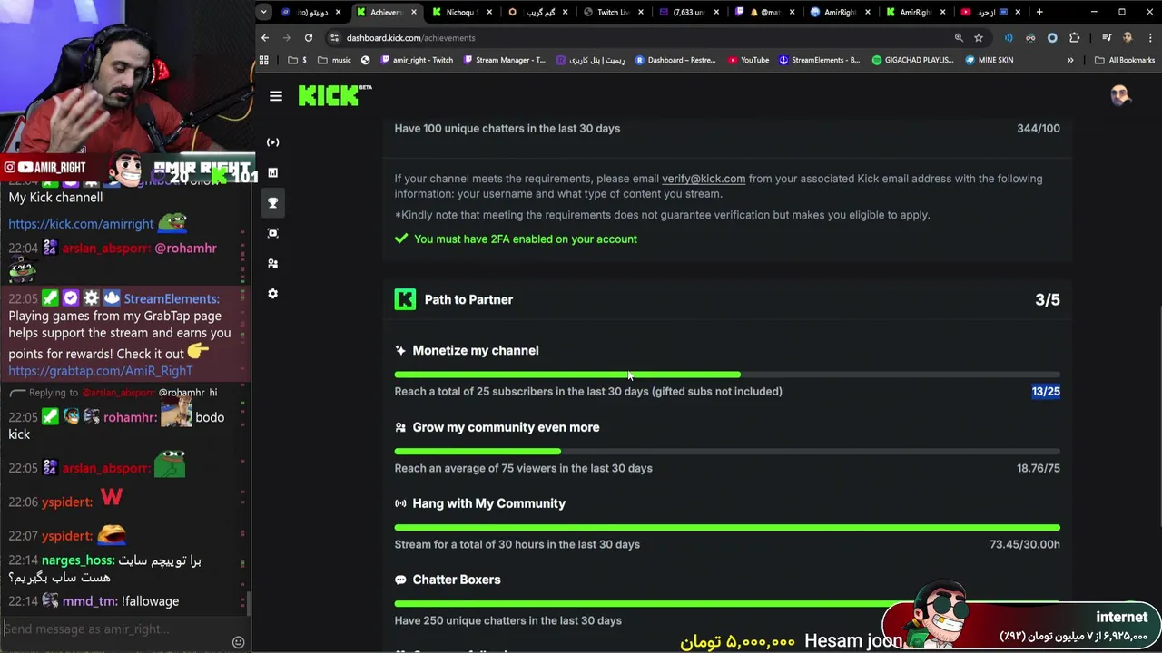Click the 344/100 unique chatters value
Screen dimensions: 1162x653
click(1039, 128)
